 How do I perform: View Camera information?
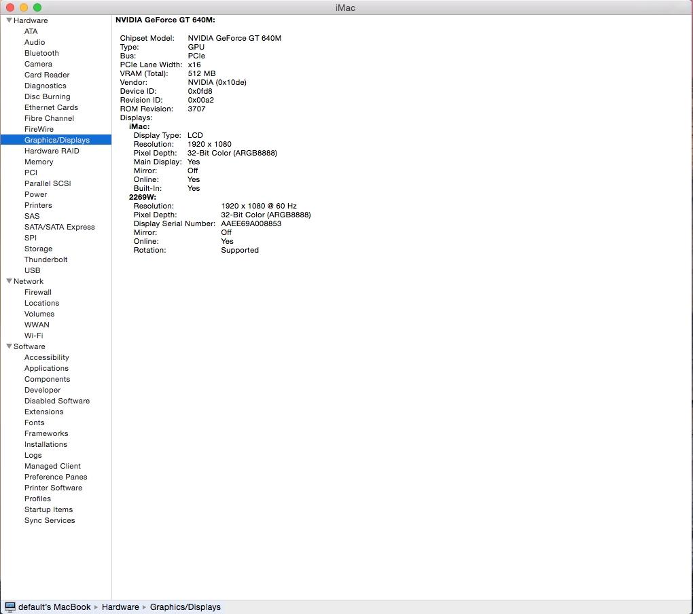38,64
